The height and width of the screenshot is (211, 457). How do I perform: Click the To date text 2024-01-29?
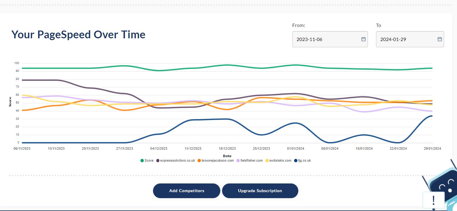(393, 39)
